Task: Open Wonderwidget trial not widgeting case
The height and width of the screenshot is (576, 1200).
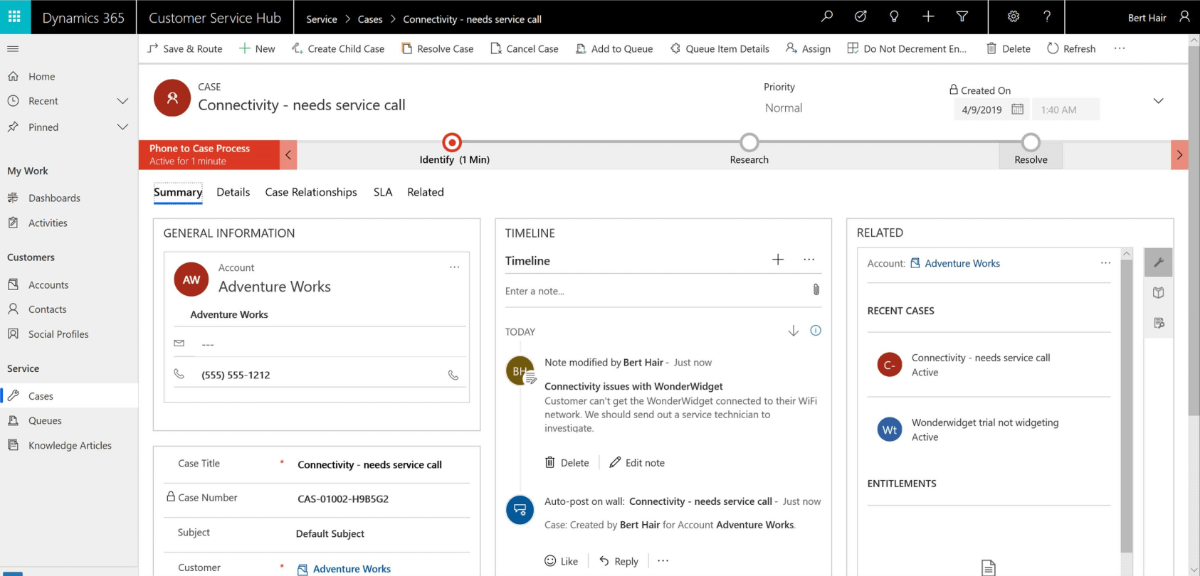Action: point(985,422)
